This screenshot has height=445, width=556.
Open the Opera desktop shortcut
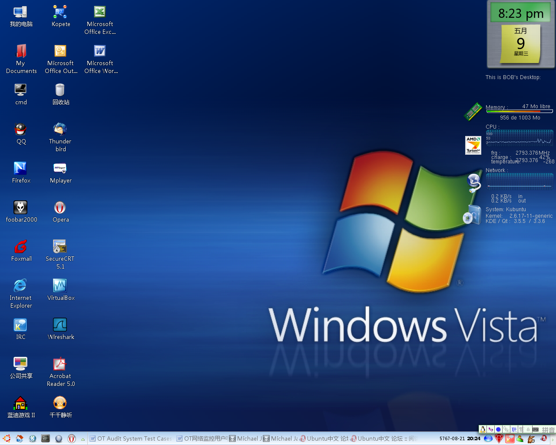[x=60, y=212]
